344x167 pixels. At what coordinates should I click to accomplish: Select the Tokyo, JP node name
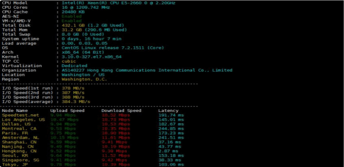point(15,165)
